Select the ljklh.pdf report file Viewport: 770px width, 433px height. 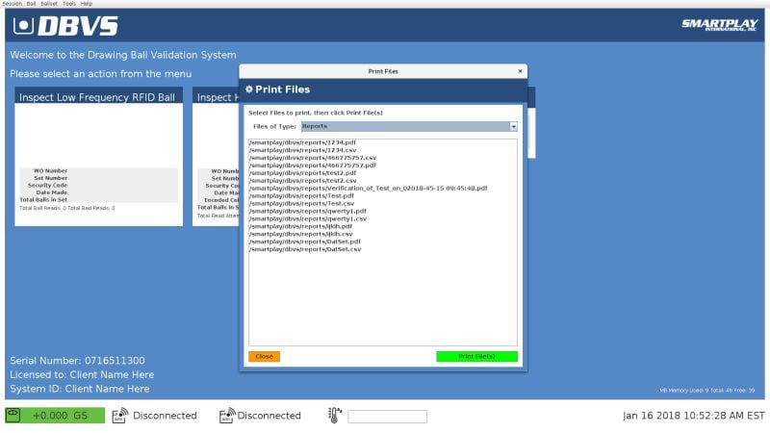click(300, 226)
